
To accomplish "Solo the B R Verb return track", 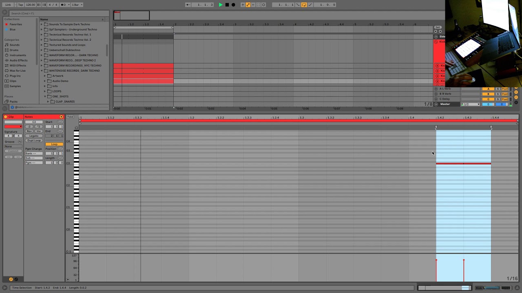I will [498, 94].
